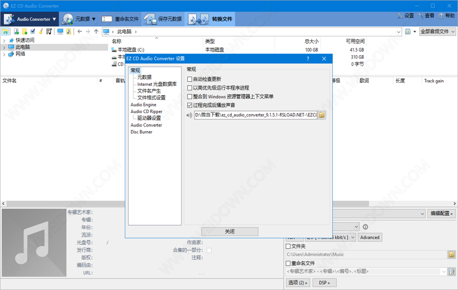Click the 选项 (2) options button

(297, 282)
